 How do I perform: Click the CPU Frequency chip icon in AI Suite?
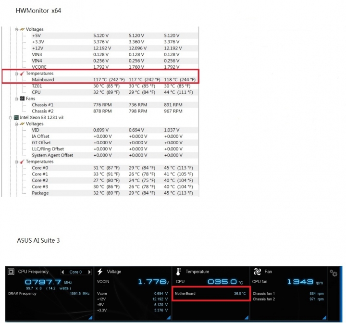click(x=11, y=272)
